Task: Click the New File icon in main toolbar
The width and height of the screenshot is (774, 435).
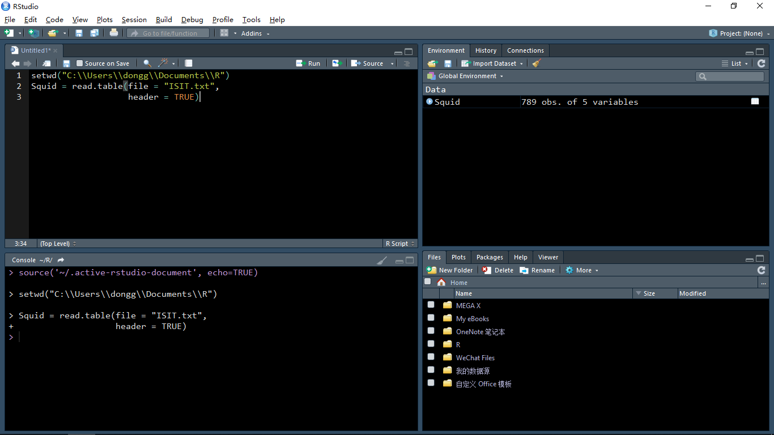Action: click(9, 33)
